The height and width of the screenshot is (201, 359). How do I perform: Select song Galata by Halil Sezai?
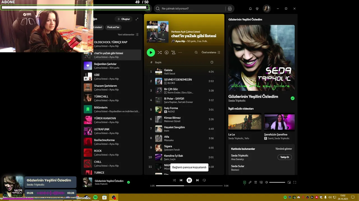184,72
